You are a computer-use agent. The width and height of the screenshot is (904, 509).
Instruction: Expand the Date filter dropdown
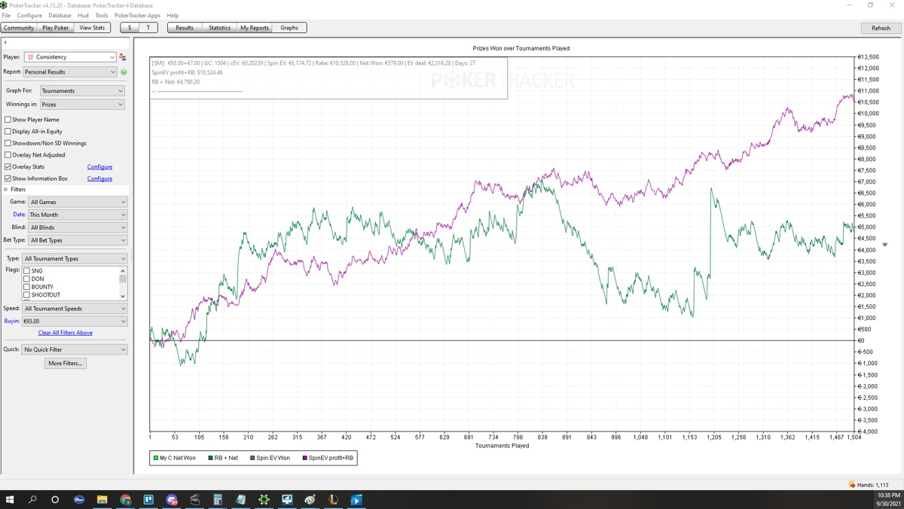click(x=77, y=215)
